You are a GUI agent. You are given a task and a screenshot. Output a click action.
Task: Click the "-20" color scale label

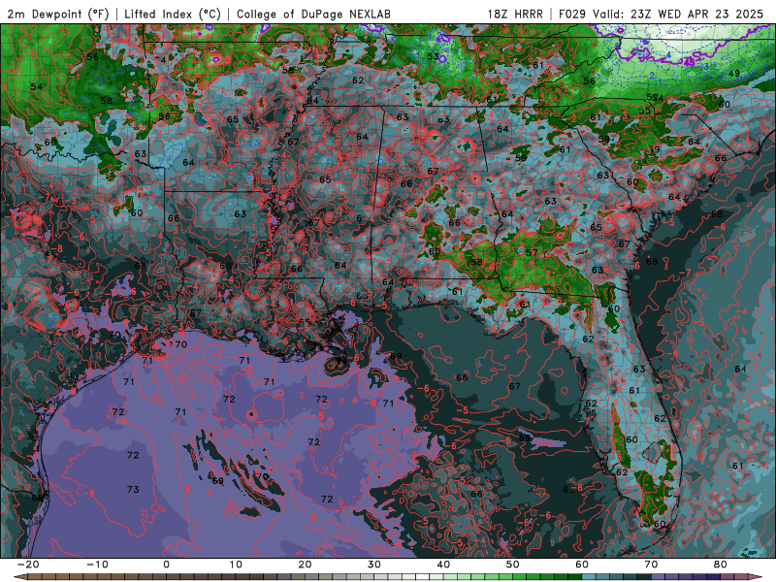28,565
